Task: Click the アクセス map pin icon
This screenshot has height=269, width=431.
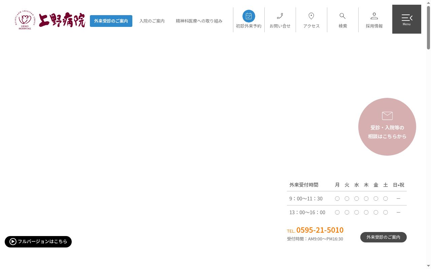Action: pos(311,16)
